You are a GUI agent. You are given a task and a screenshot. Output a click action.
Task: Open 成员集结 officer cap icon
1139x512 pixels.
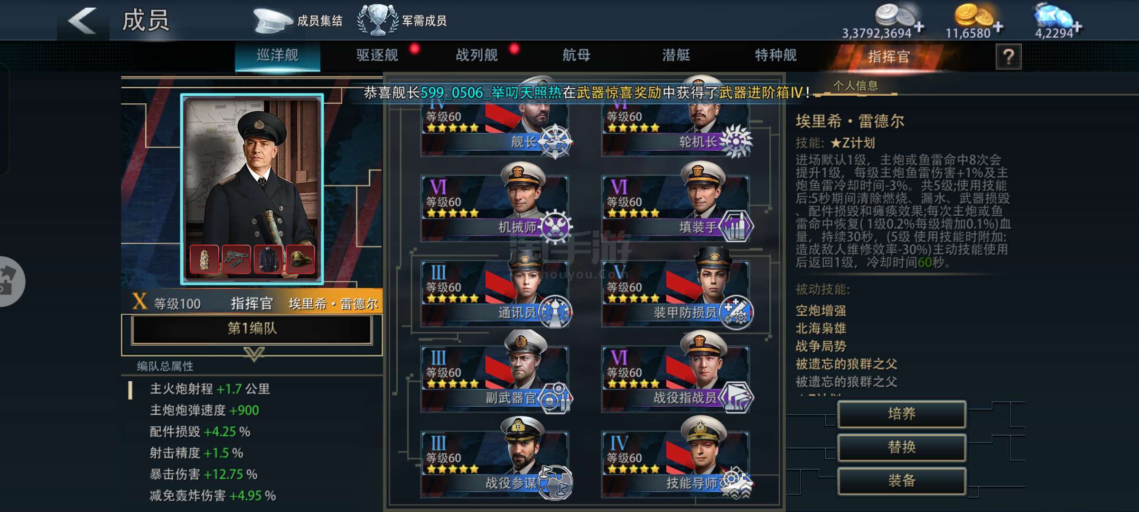(272, 20)
